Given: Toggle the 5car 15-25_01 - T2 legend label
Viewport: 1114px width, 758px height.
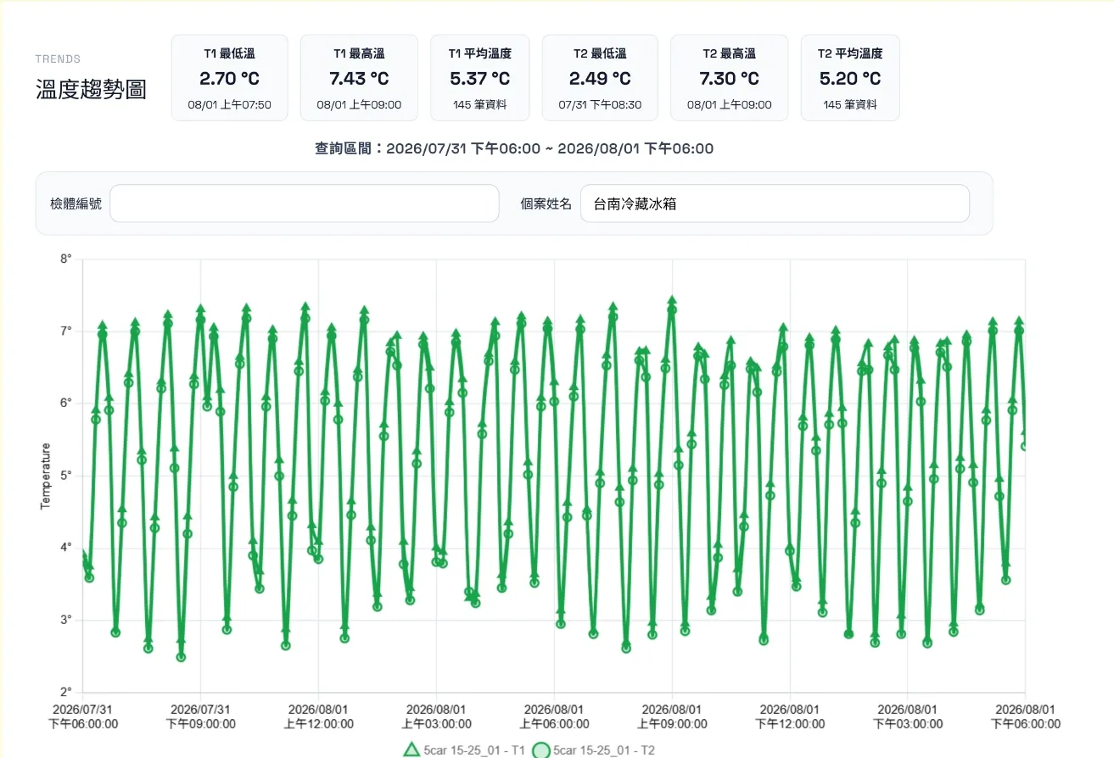Looking at the screenshot, I should [603, 750].
